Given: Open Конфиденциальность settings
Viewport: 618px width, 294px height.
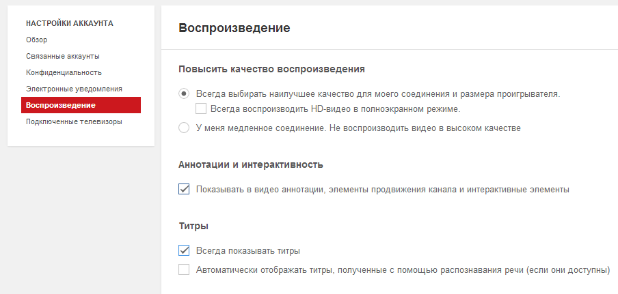Looking at the screenshot, I should point(64,72).
